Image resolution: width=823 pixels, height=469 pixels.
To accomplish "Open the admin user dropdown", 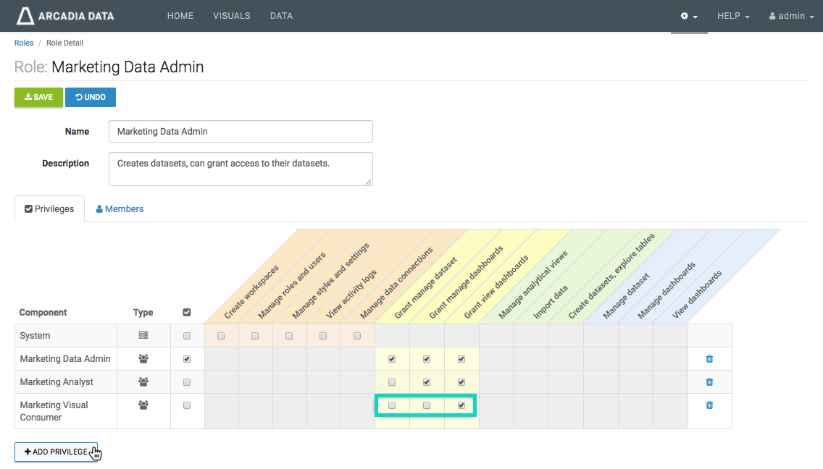I will pos(791,16).
